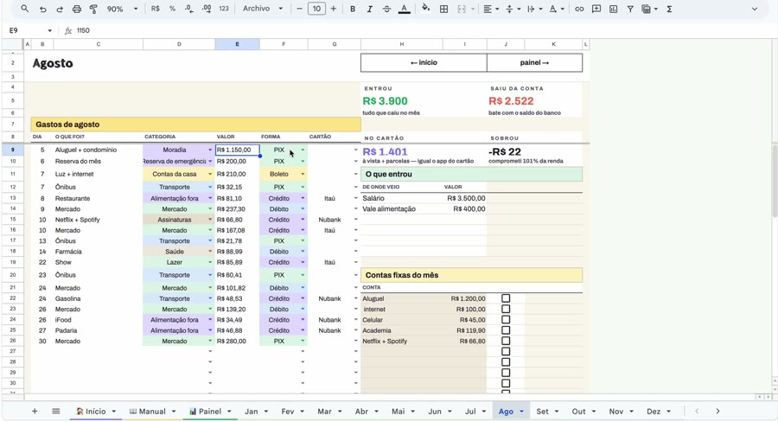Open the vertical align options
This screenshot has height=422, width=778.
pyautogui.click(x=512, y=9)
